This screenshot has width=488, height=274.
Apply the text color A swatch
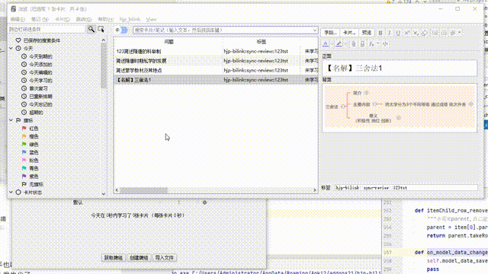point(326,44)
